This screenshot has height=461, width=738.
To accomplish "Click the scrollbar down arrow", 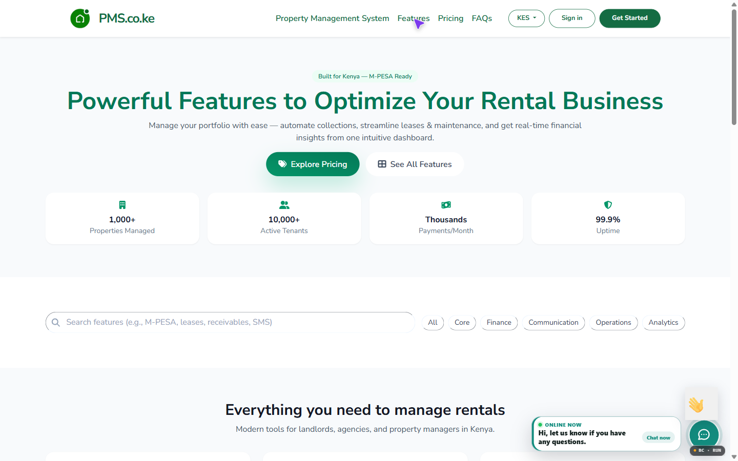I will [x=734, y=456].
